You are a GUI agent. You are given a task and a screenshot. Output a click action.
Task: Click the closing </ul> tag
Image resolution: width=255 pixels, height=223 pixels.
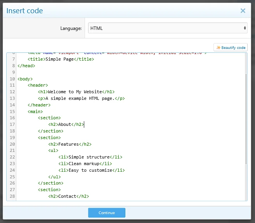[54, 177]
